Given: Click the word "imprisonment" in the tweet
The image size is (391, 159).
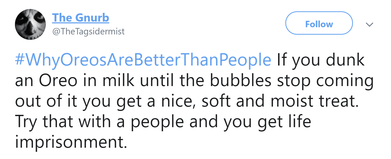Looking at the screenshot, I should 71,142.
